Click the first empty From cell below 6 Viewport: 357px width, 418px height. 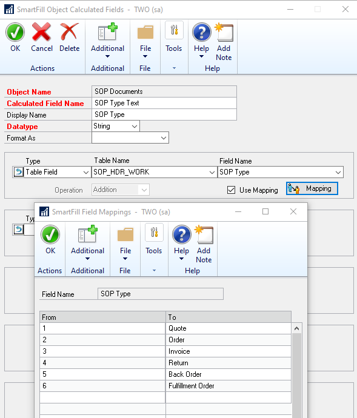(x=102, y=397)
